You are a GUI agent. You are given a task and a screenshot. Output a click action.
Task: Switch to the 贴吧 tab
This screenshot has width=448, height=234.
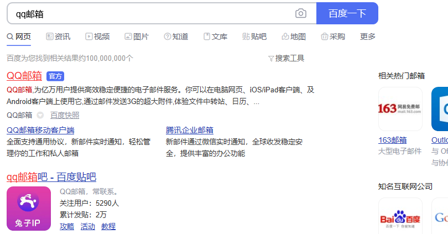pos(254,37)
